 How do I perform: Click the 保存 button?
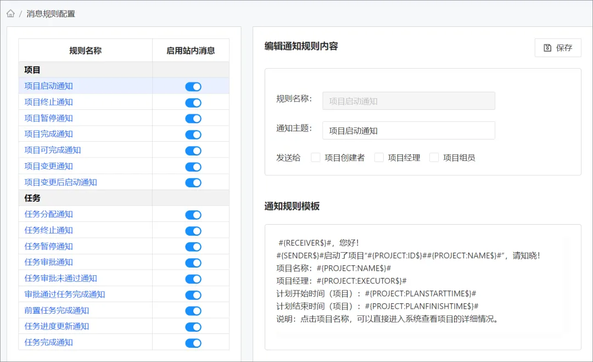click(x=558, y=48)
